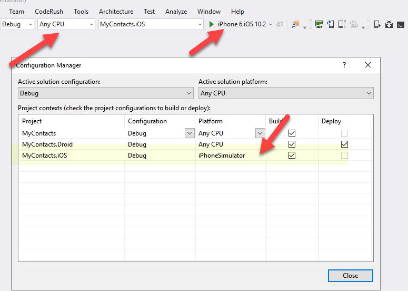Screen dimensions: 408x291
Task: Click the Android robot download icon
Action: [389, 24]
